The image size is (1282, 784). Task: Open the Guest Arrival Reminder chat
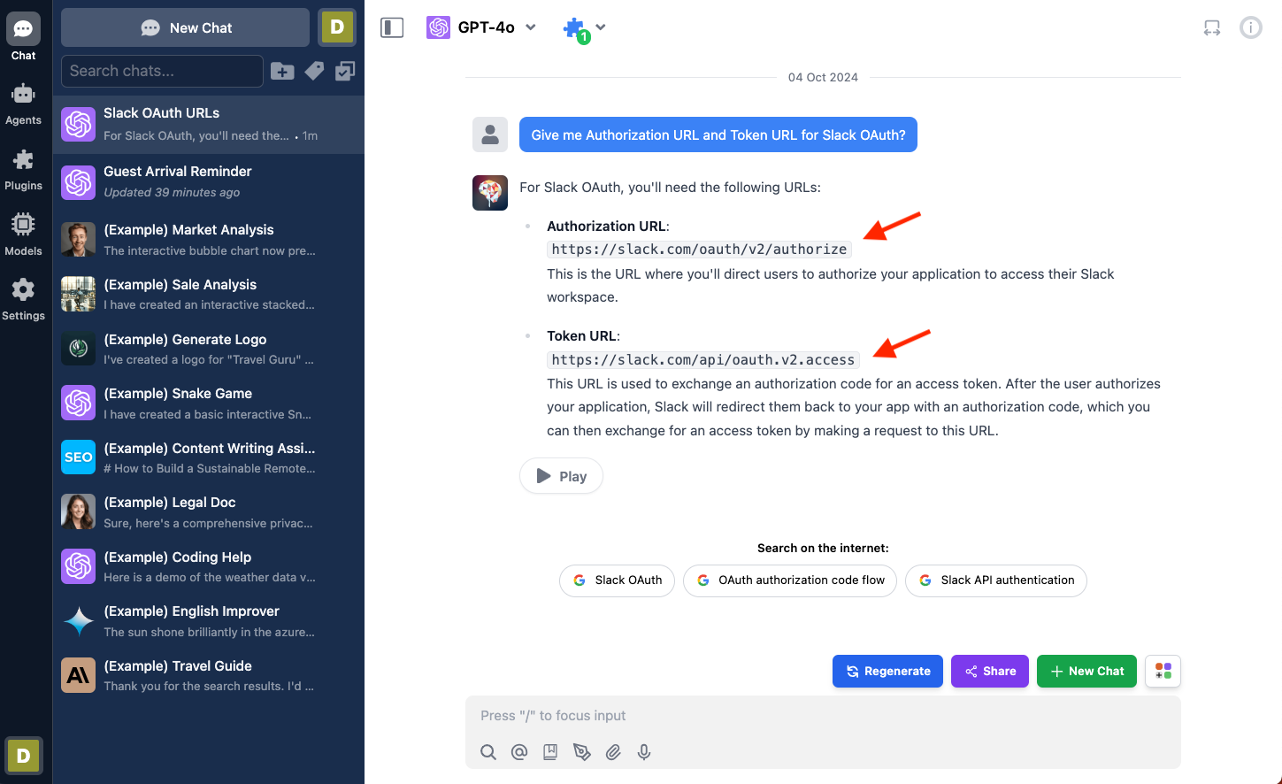click(209, 181)
